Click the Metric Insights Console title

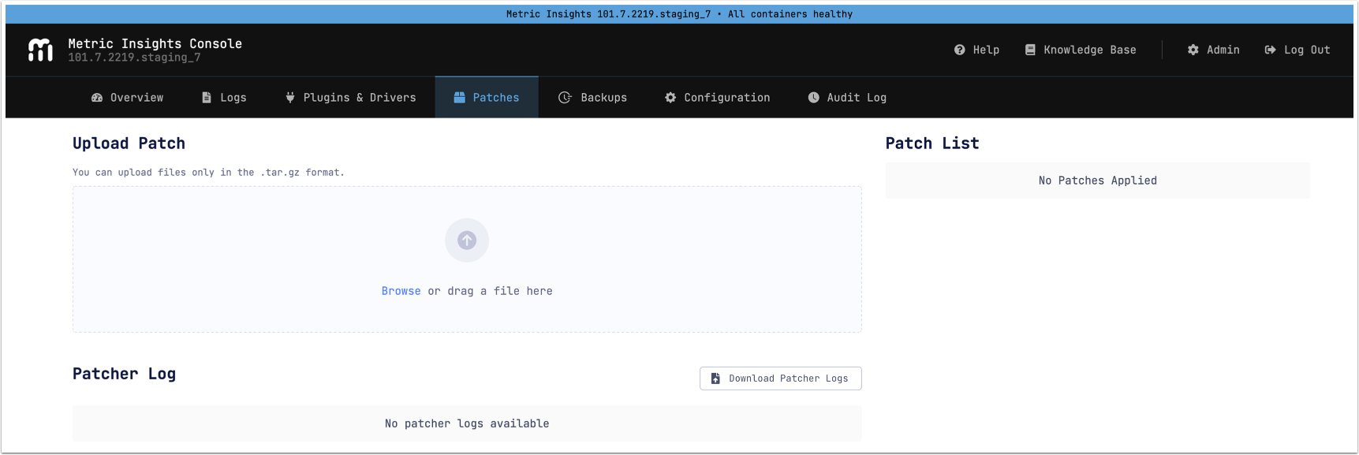(155, 43)
